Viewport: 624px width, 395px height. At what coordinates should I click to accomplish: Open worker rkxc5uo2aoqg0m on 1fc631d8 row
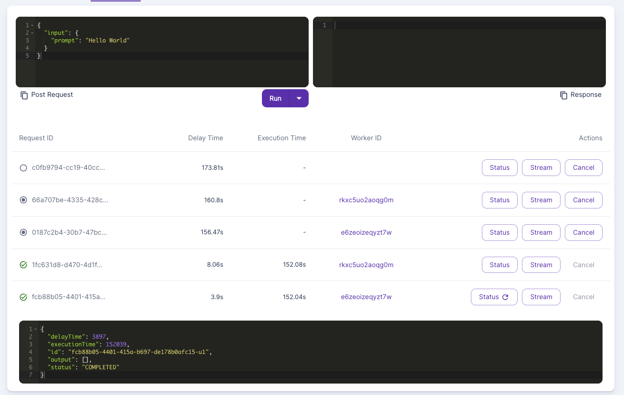point(366,265)
